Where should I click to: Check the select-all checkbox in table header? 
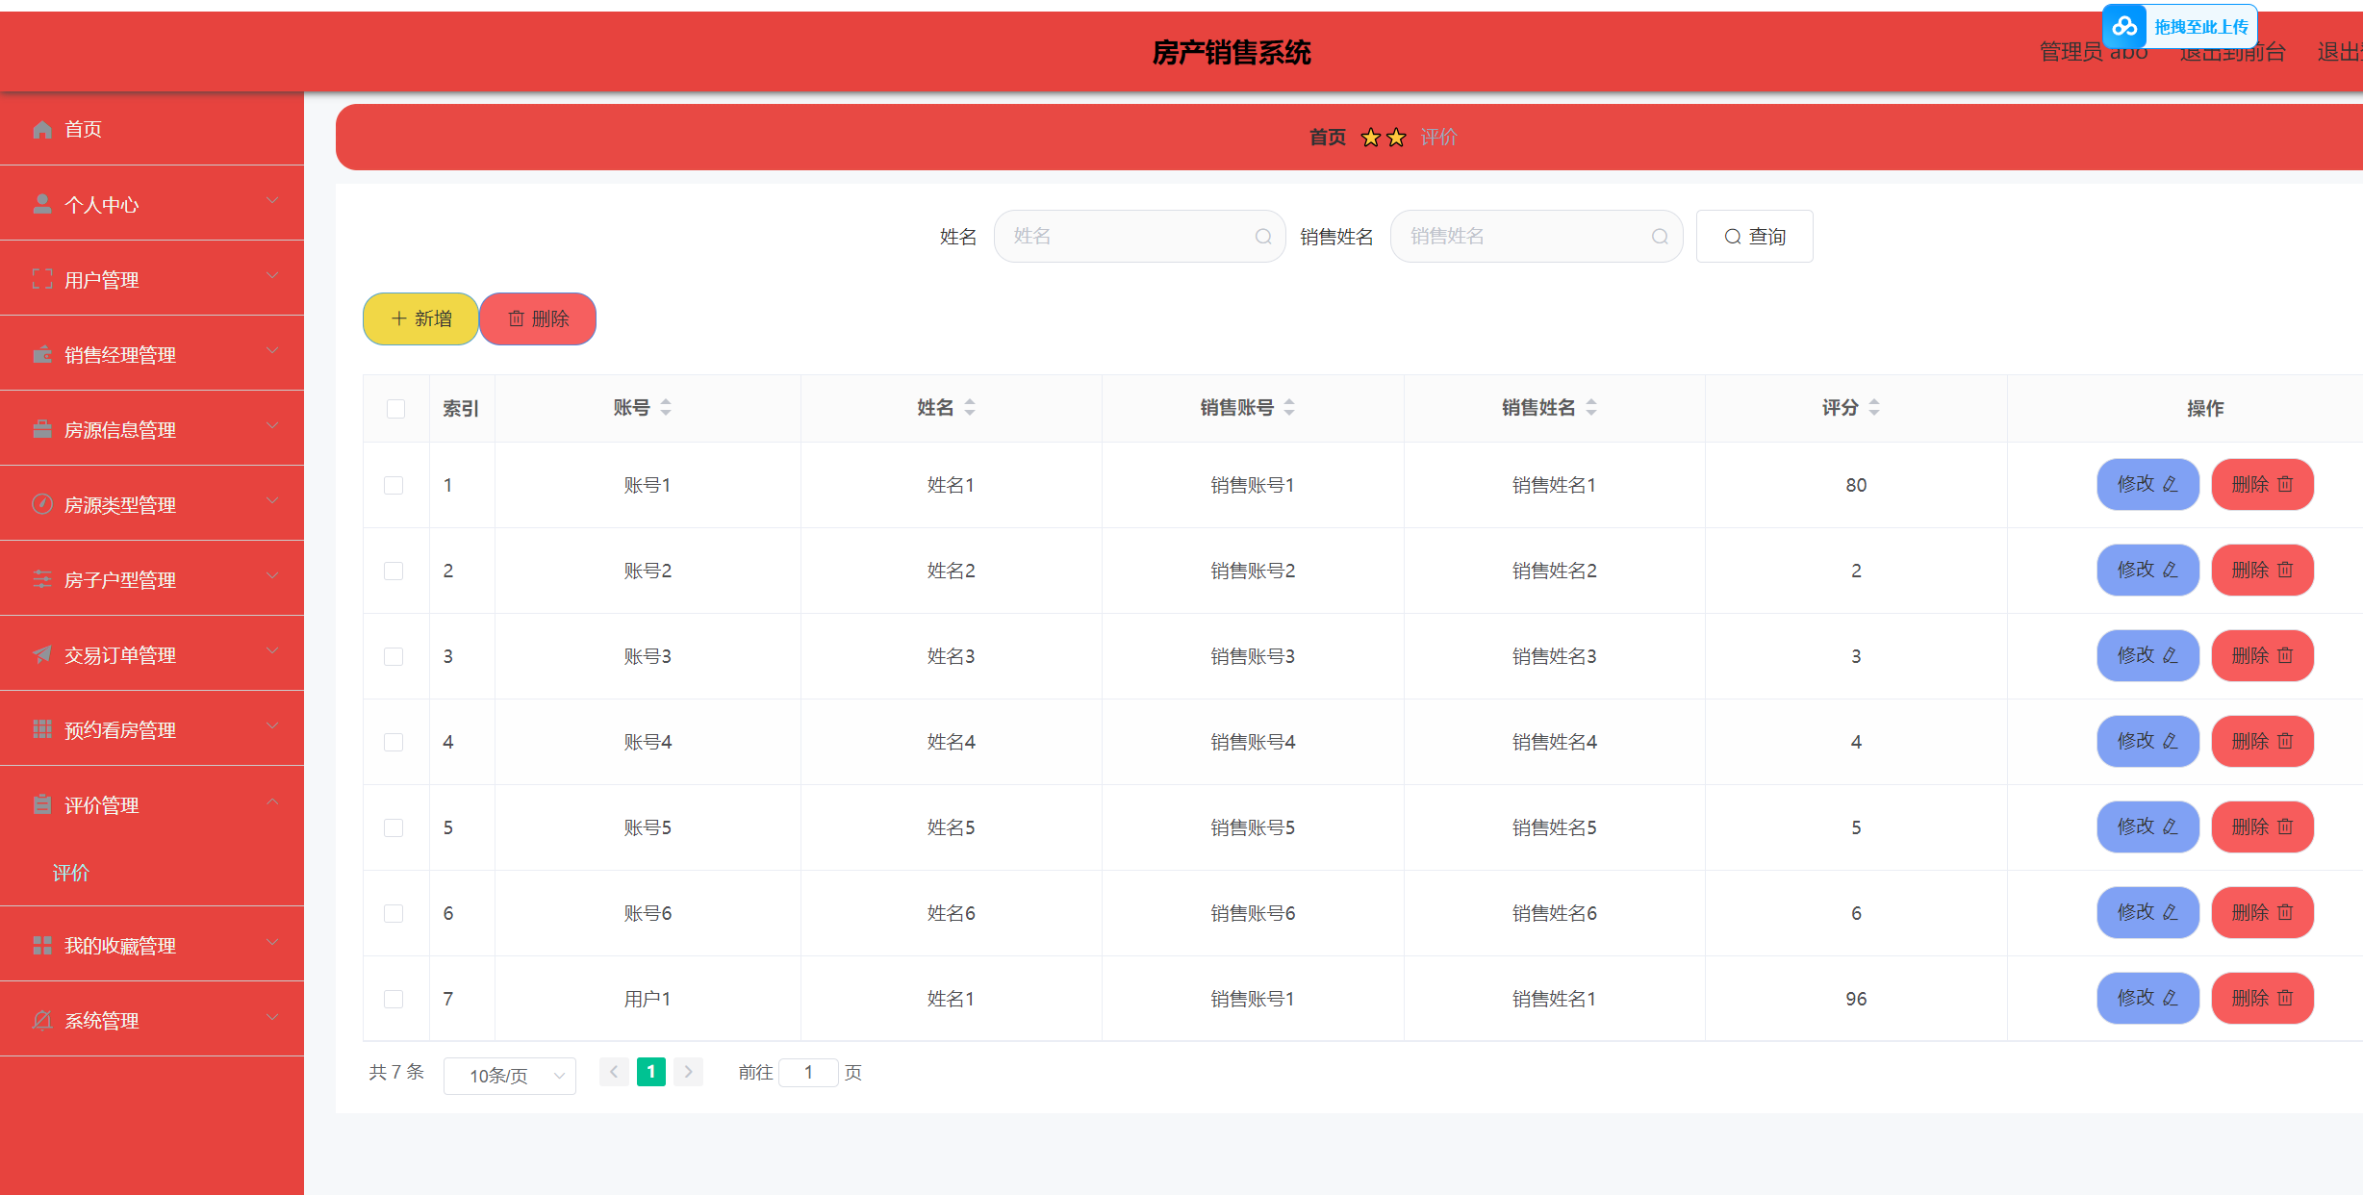395,409
